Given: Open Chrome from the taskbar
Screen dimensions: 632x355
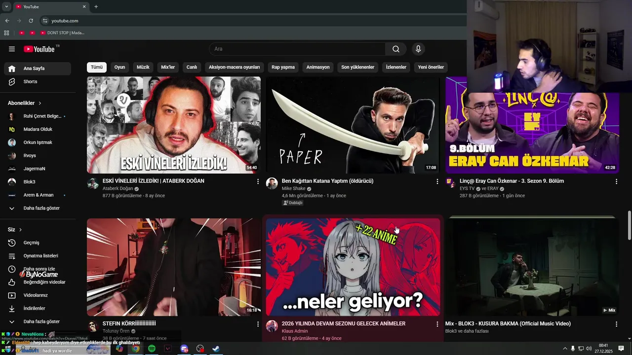Looking at the screenshot, I should 135,349.
